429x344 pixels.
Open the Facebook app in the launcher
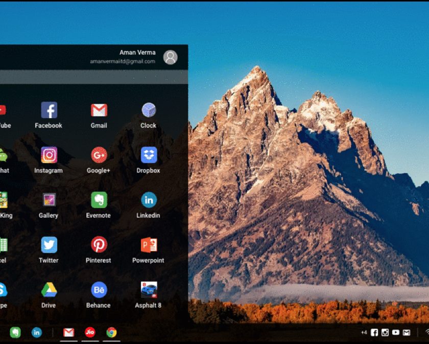pyautogui.click(x=49, y=110)
